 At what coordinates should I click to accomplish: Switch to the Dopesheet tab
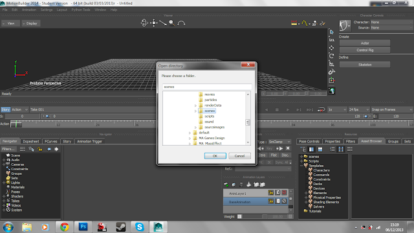pyautogui.click(x=31, y=141)
